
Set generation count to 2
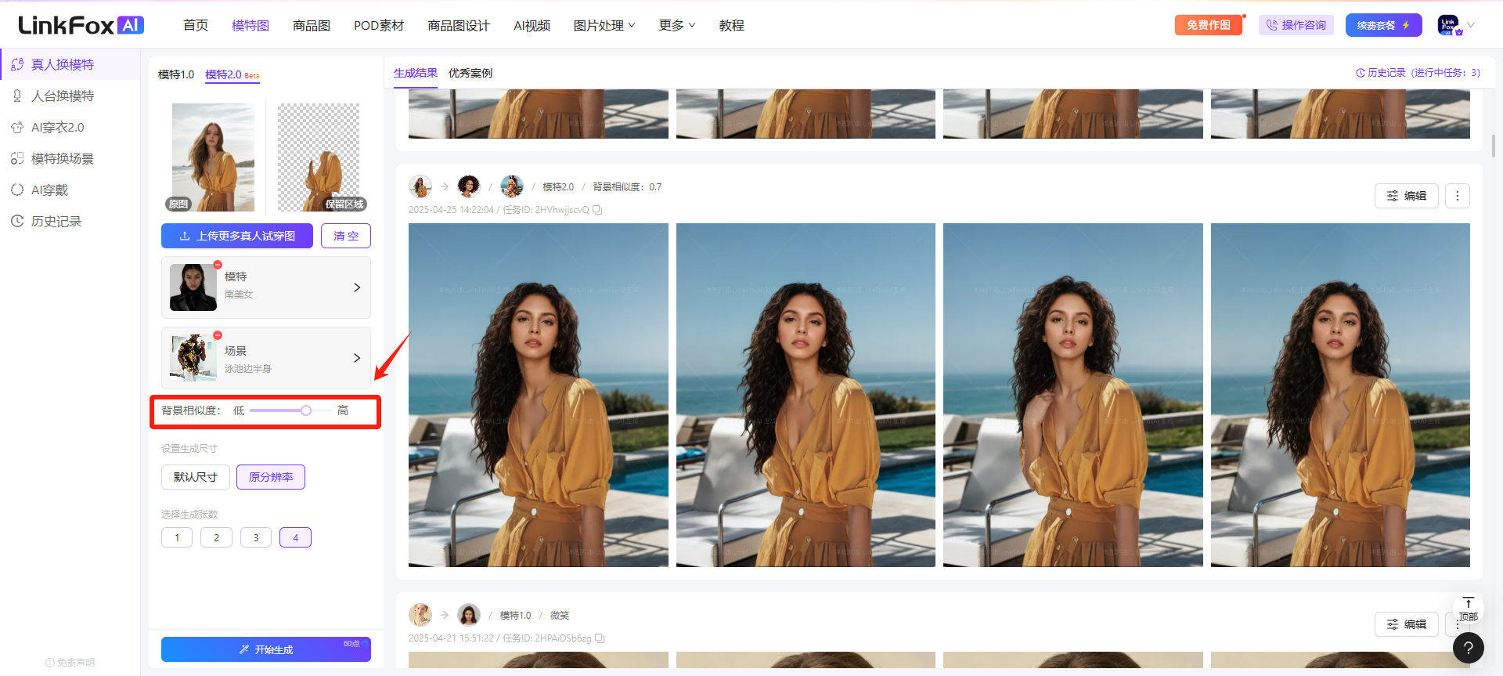pyautogui.click(x=216, y=537)
